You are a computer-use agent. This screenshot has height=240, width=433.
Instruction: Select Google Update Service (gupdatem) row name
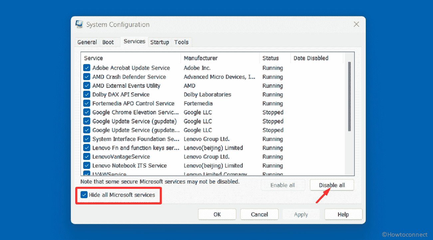(136, 130)
